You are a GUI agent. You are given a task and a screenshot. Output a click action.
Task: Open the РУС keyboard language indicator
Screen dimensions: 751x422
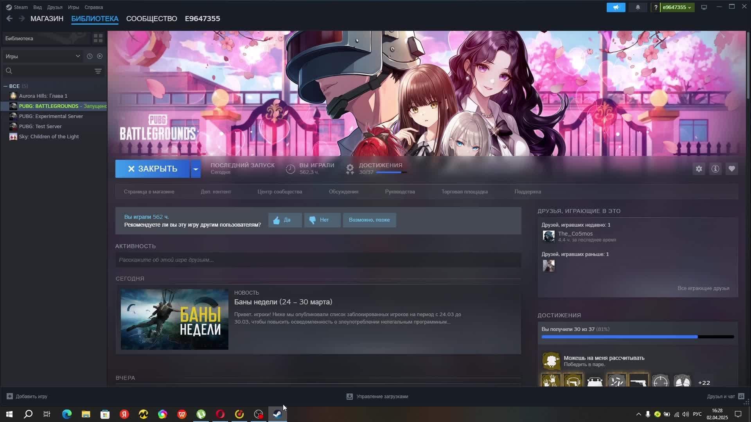697,414
